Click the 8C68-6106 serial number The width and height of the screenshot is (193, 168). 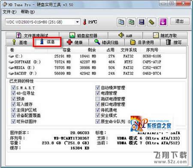152,56
